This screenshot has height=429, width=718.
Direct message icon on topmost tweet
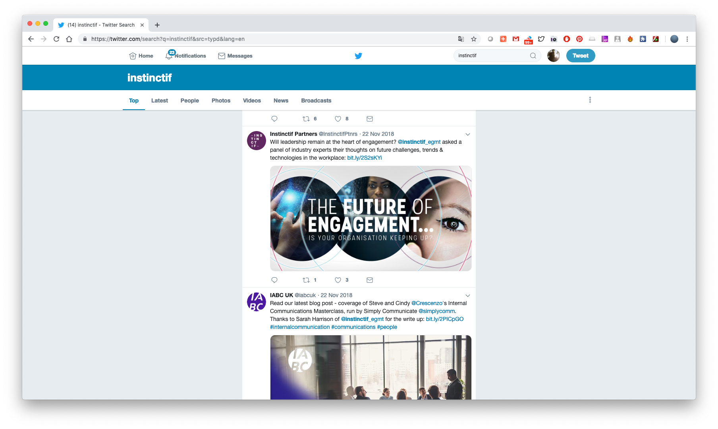coord(370,119)
